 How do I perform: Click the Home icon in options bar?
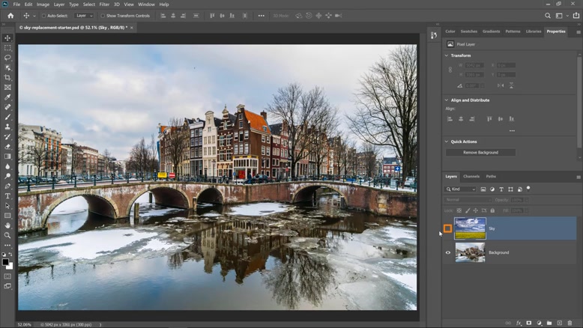click(x=10, y=16)
